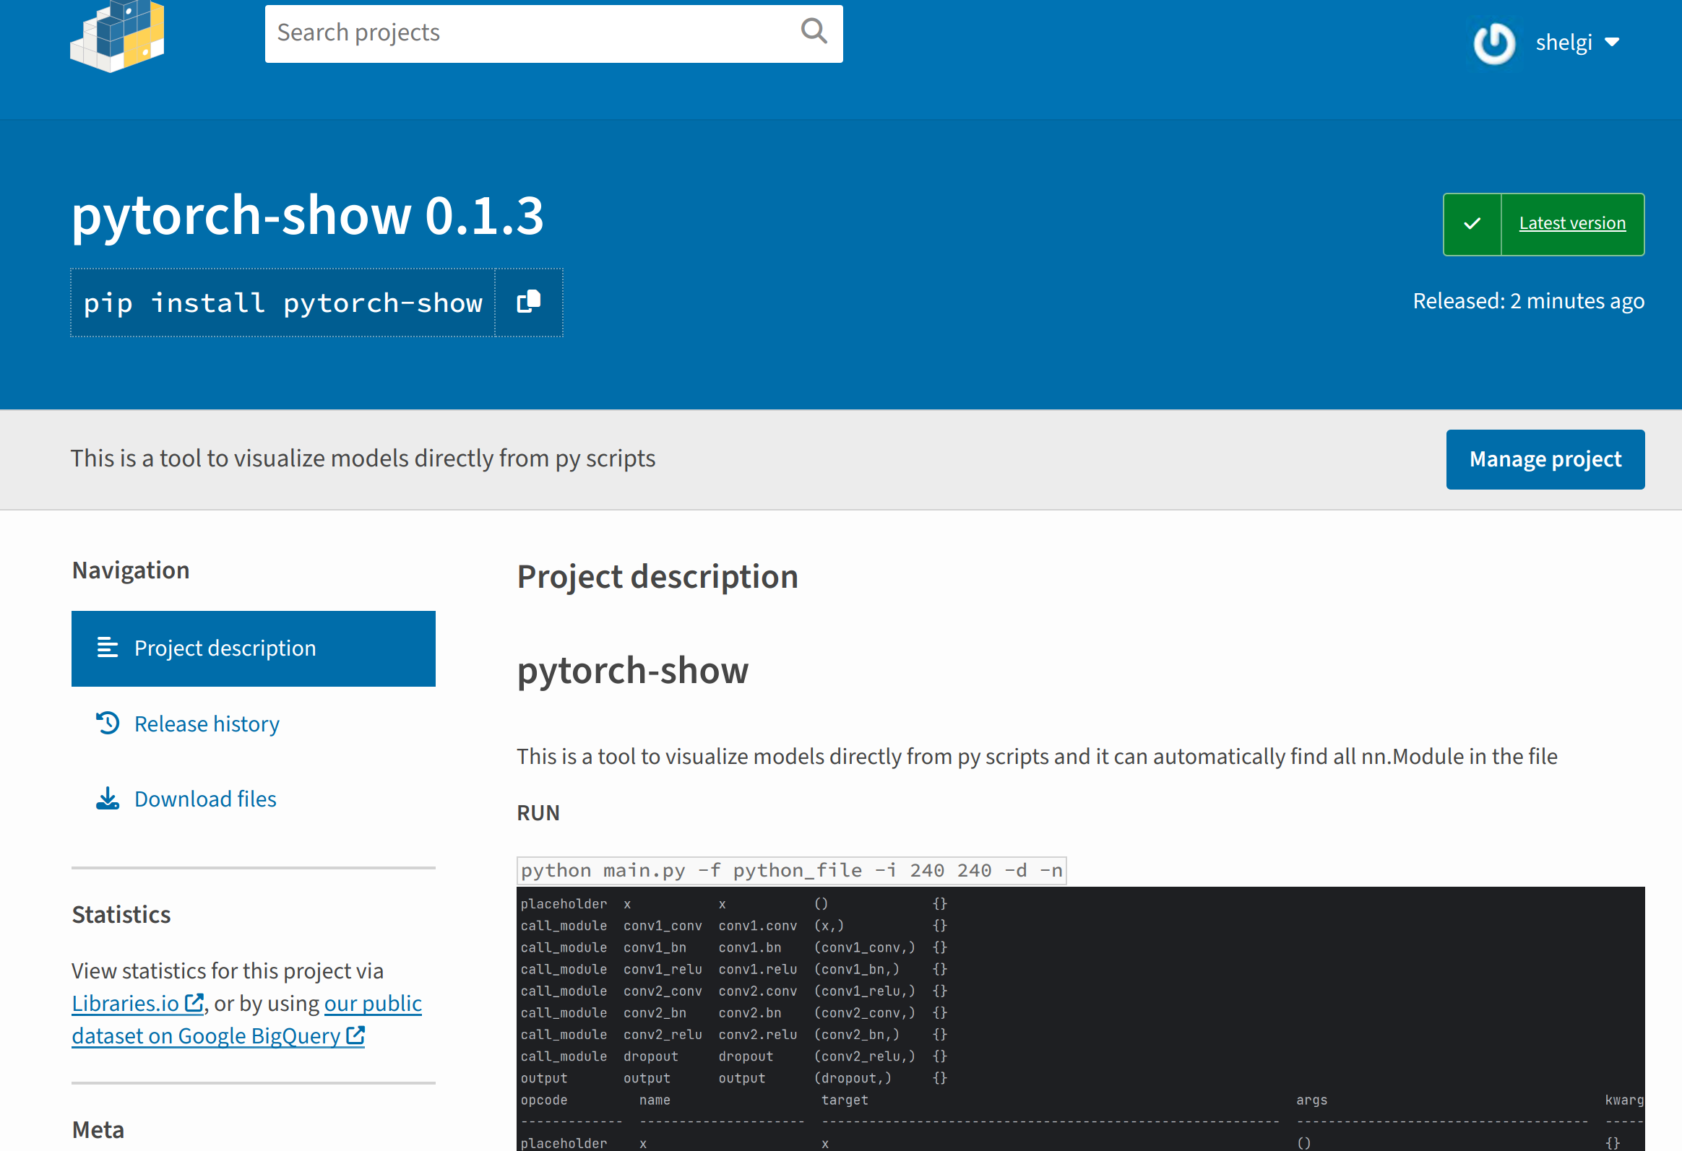Click the external link icon beside Libraries.io
The height and width of the screenshot is (1151, 1682).
tap(194, 1002)
